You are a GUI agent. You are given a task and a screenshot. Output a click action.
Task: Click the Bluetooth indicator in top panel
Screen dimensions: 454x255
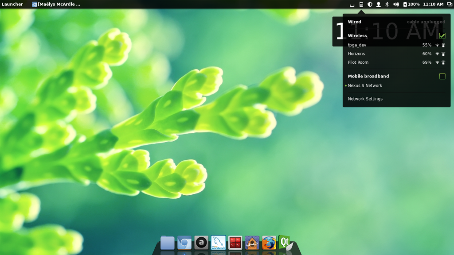pos(387,4)
